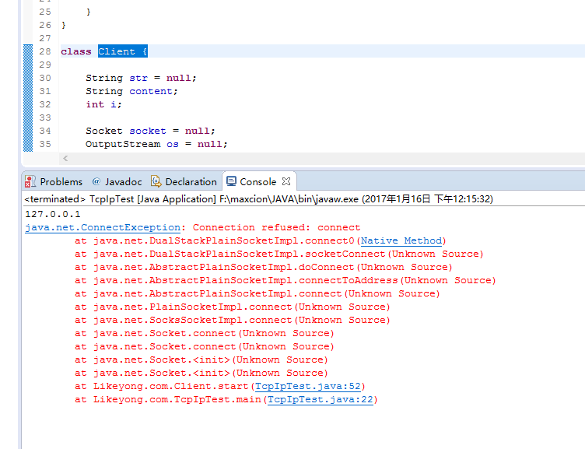Click the 'int i;' declaration
Viewport: 585px width, 449px height.
point(103,104)
